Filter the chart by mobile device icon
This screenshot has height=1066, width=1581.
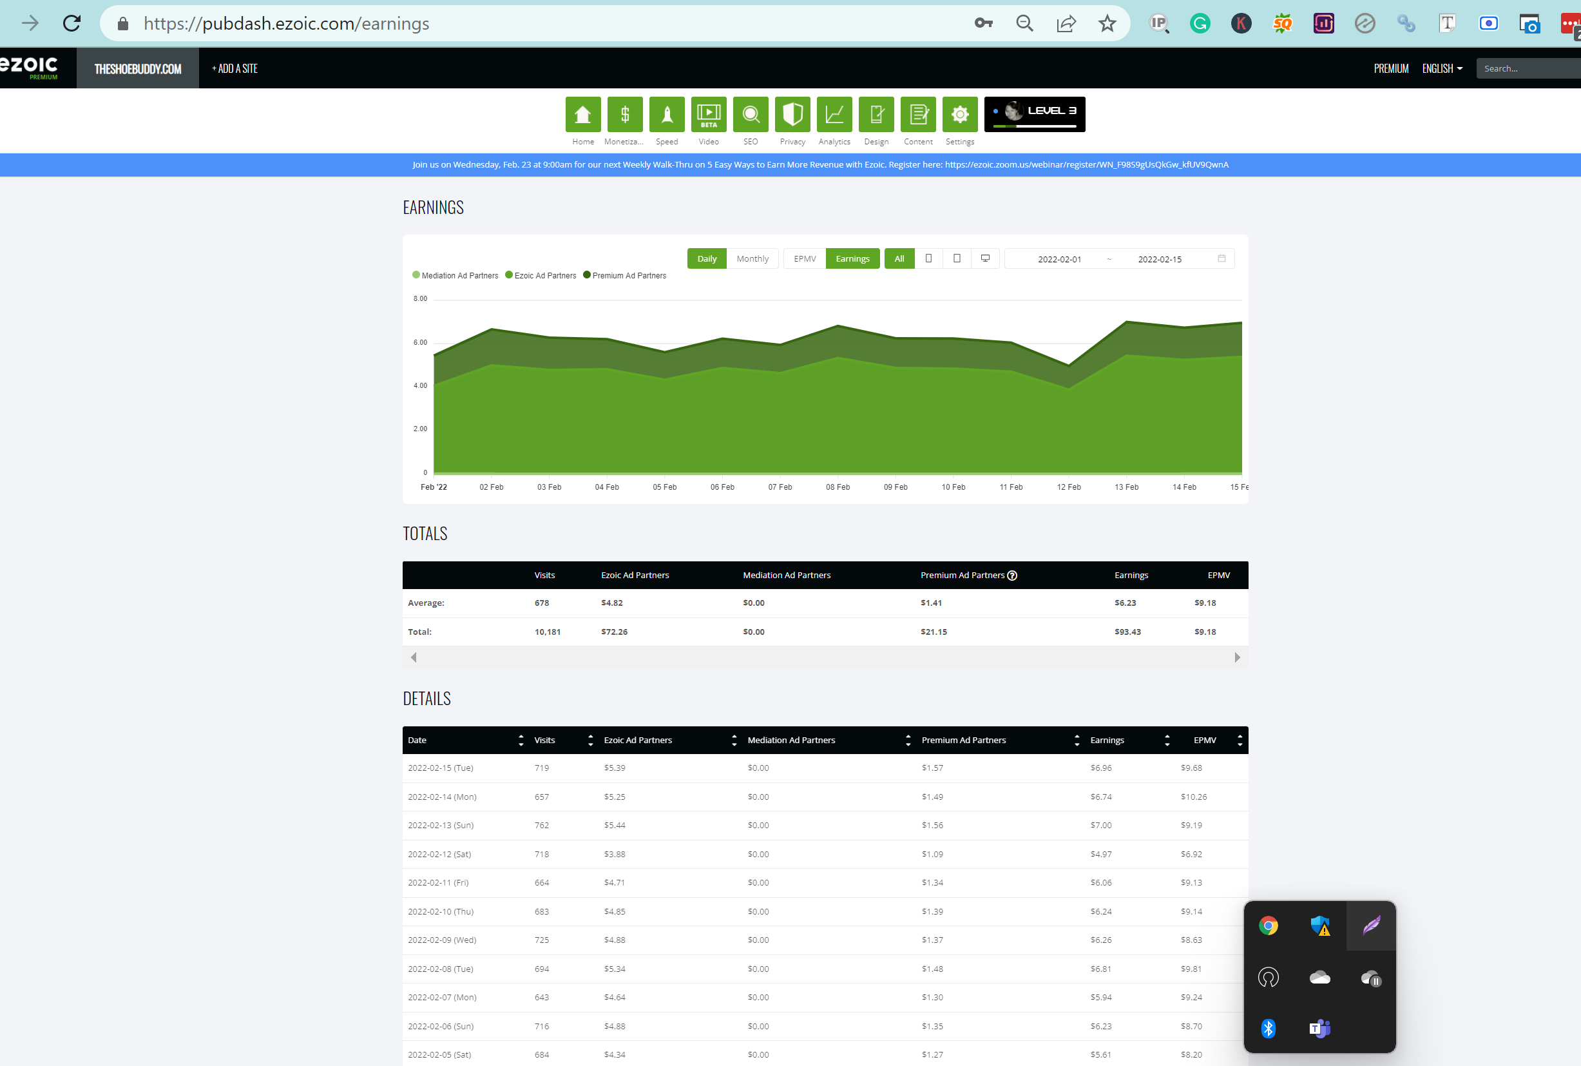(x=929, y=258)
